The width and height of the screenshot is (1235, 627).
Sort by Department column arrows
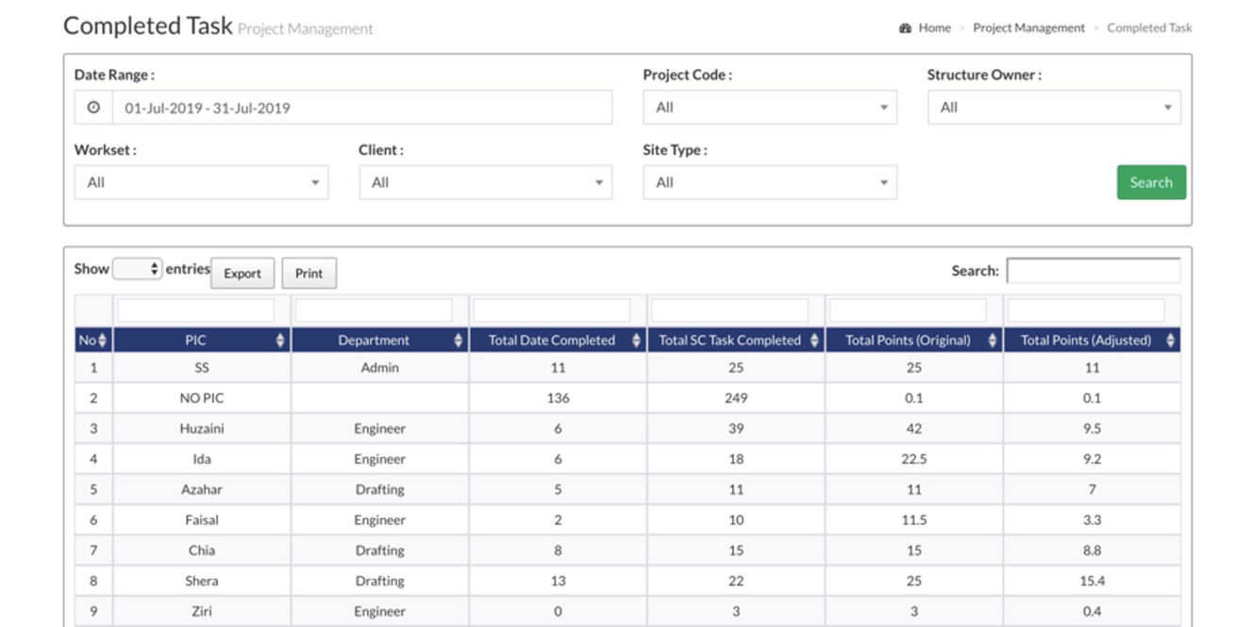click(459, 340)
